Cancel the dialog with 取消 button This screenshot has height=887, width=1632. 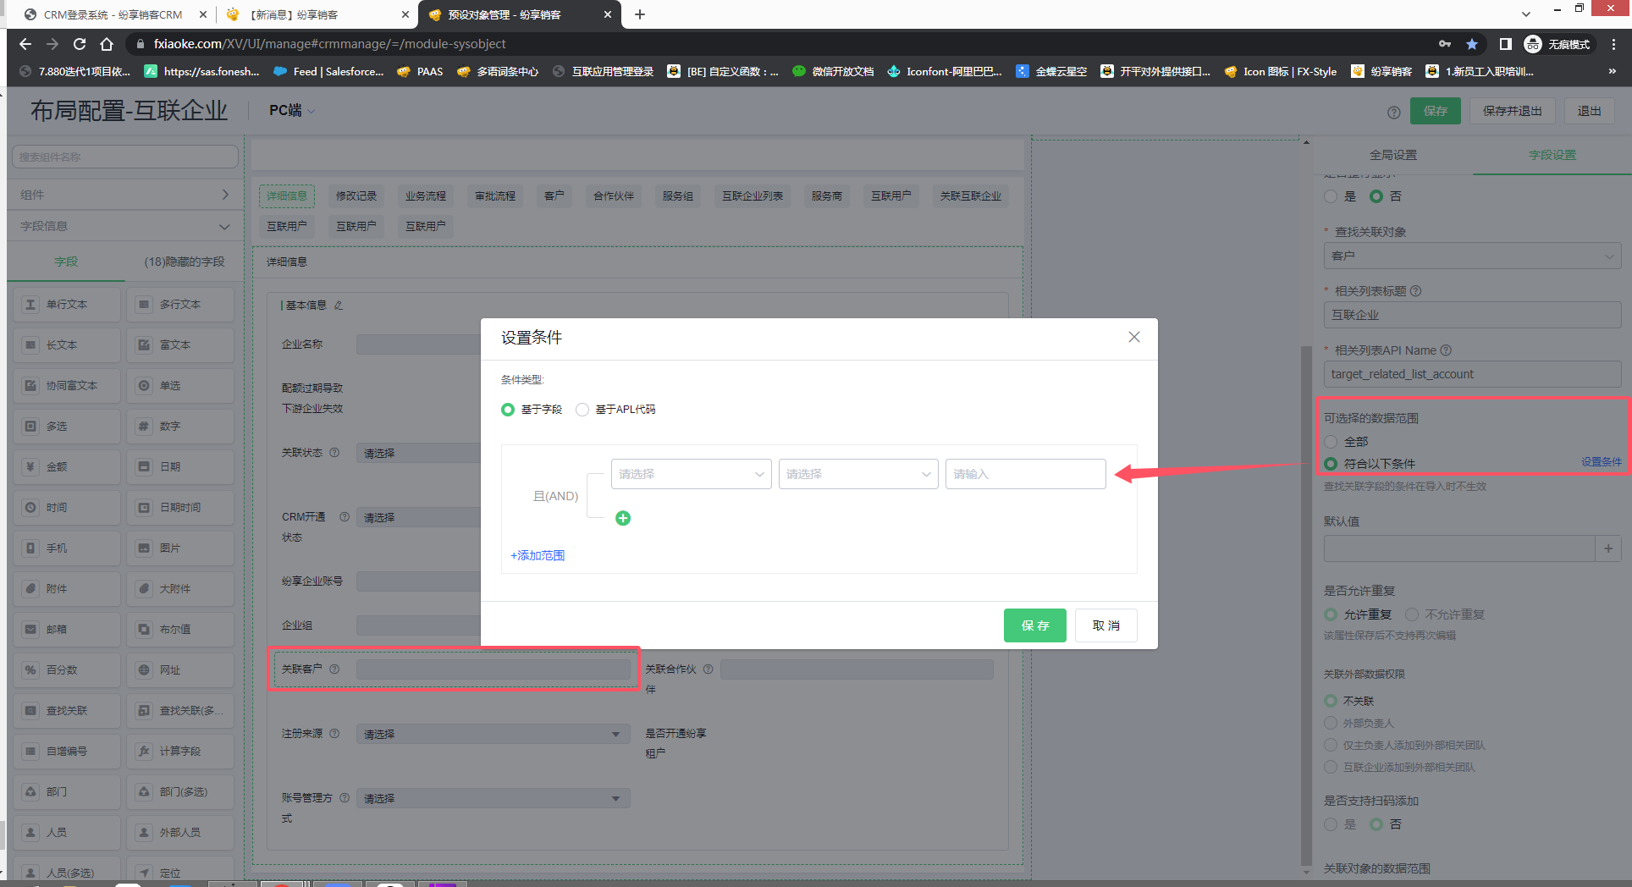[x=1105, y=625]
